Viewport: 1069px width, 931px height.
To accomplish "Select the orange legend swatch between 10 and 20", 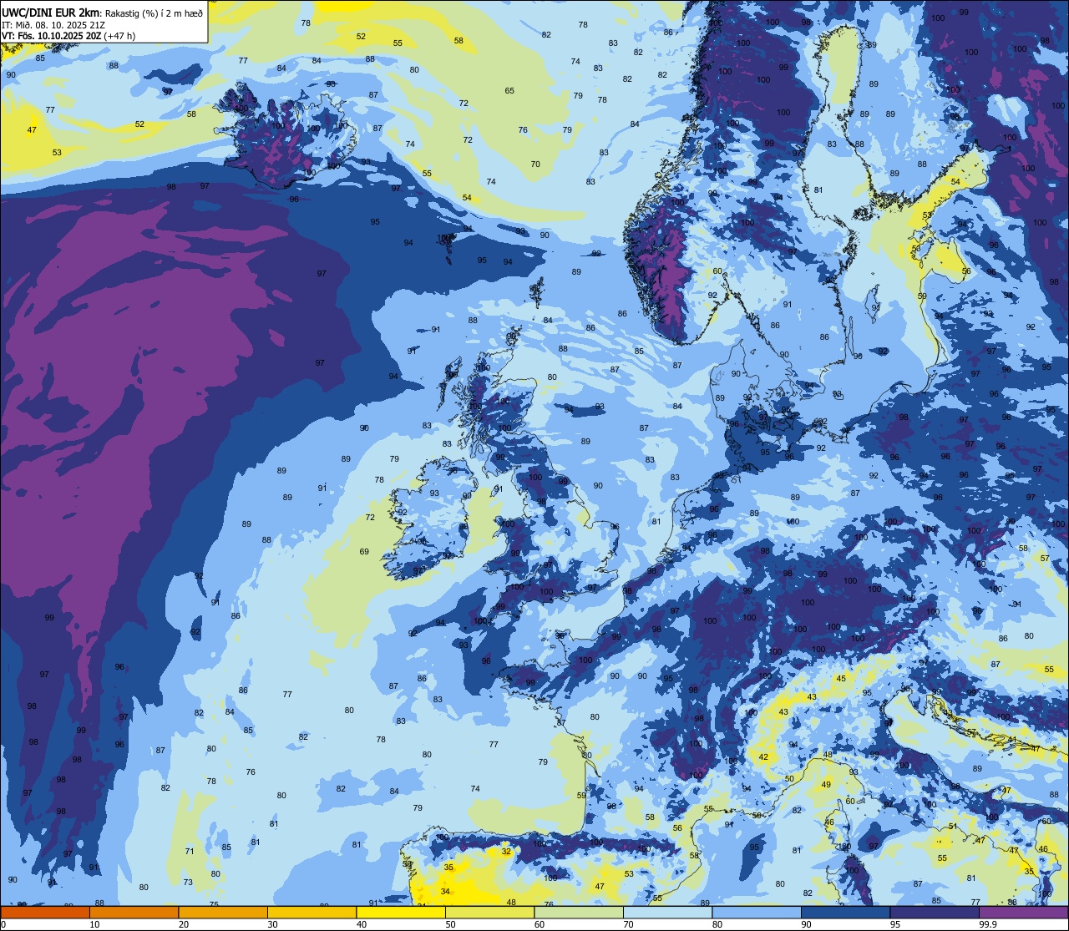I will [x=134, y=913].
